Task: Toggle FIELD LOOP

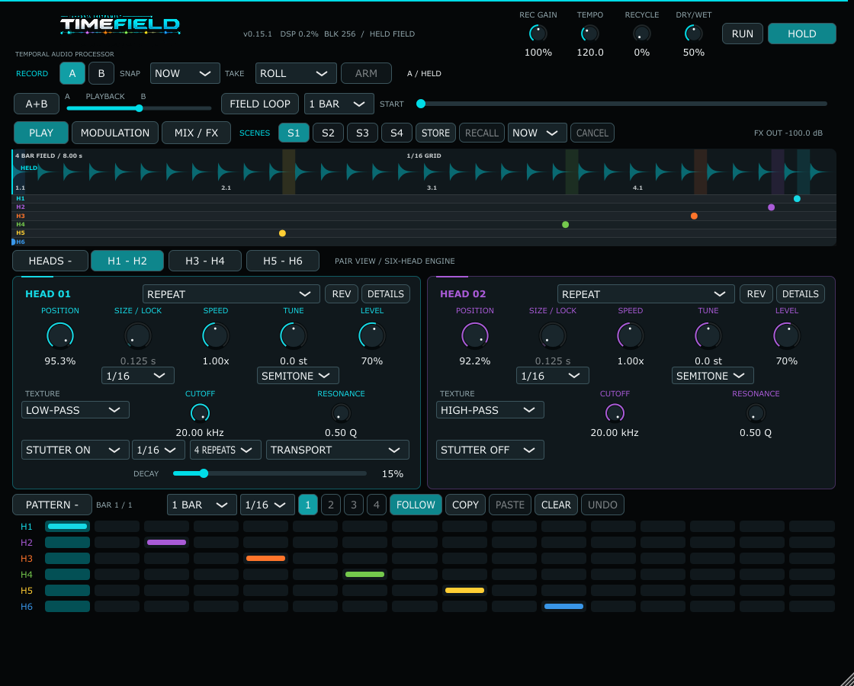Action: pos(260,104)
